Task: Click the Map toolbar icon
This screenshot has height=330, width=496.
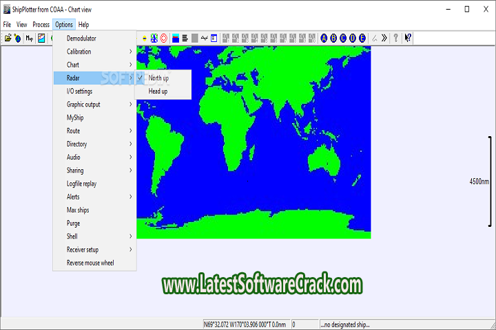Action: pyautogui.click(x=30, y=38)
